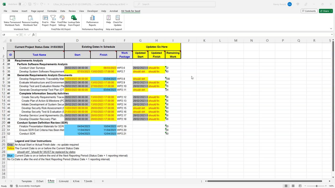Screen dimensions: 335x188
Task: Open the G.Arnold sheet tab
Action: pos(64,181)
